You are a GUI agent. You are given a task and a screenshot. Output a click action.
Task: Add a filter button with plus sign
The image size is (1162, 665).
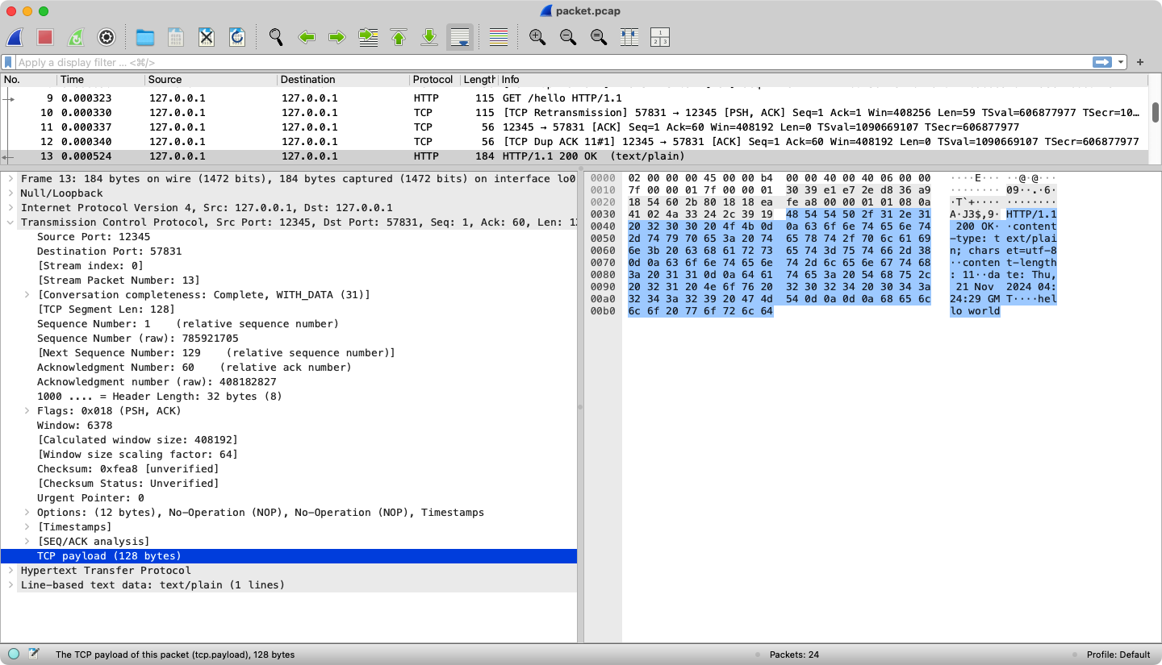click(x=1140, y=62)
